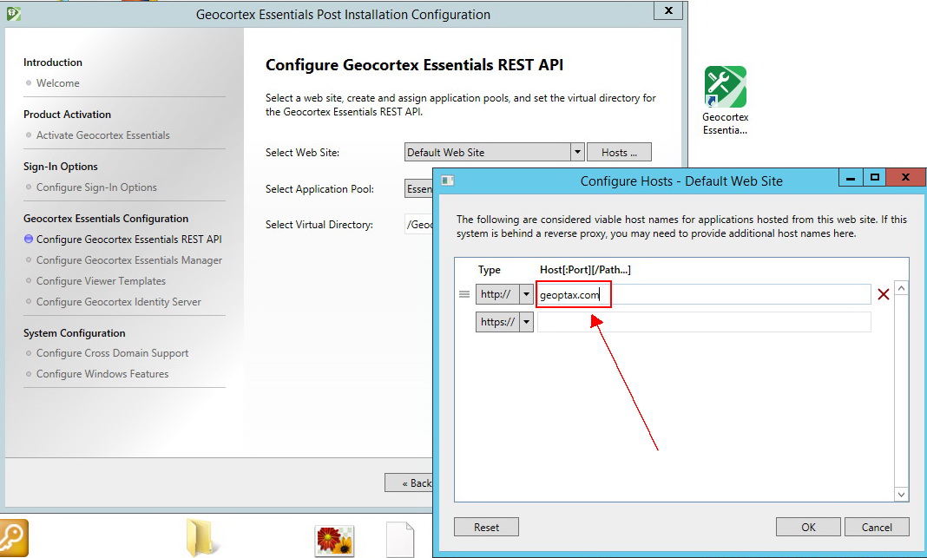Select Activate Geocortex Essentials step
927x558 pixels.
103,135
